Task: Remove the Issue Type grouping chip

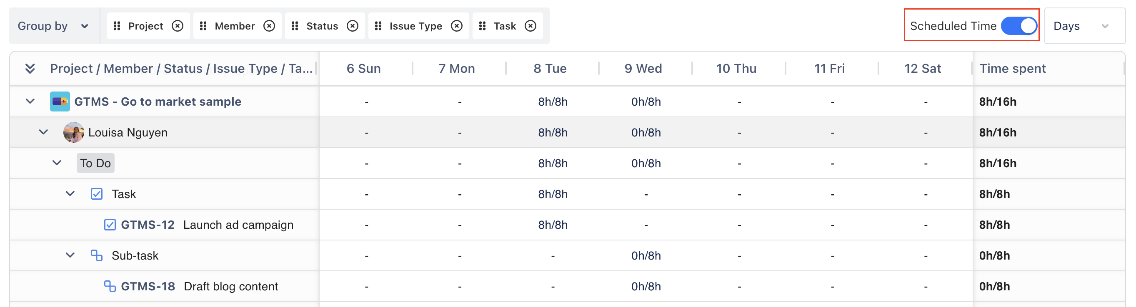Action: coord(457,26)
